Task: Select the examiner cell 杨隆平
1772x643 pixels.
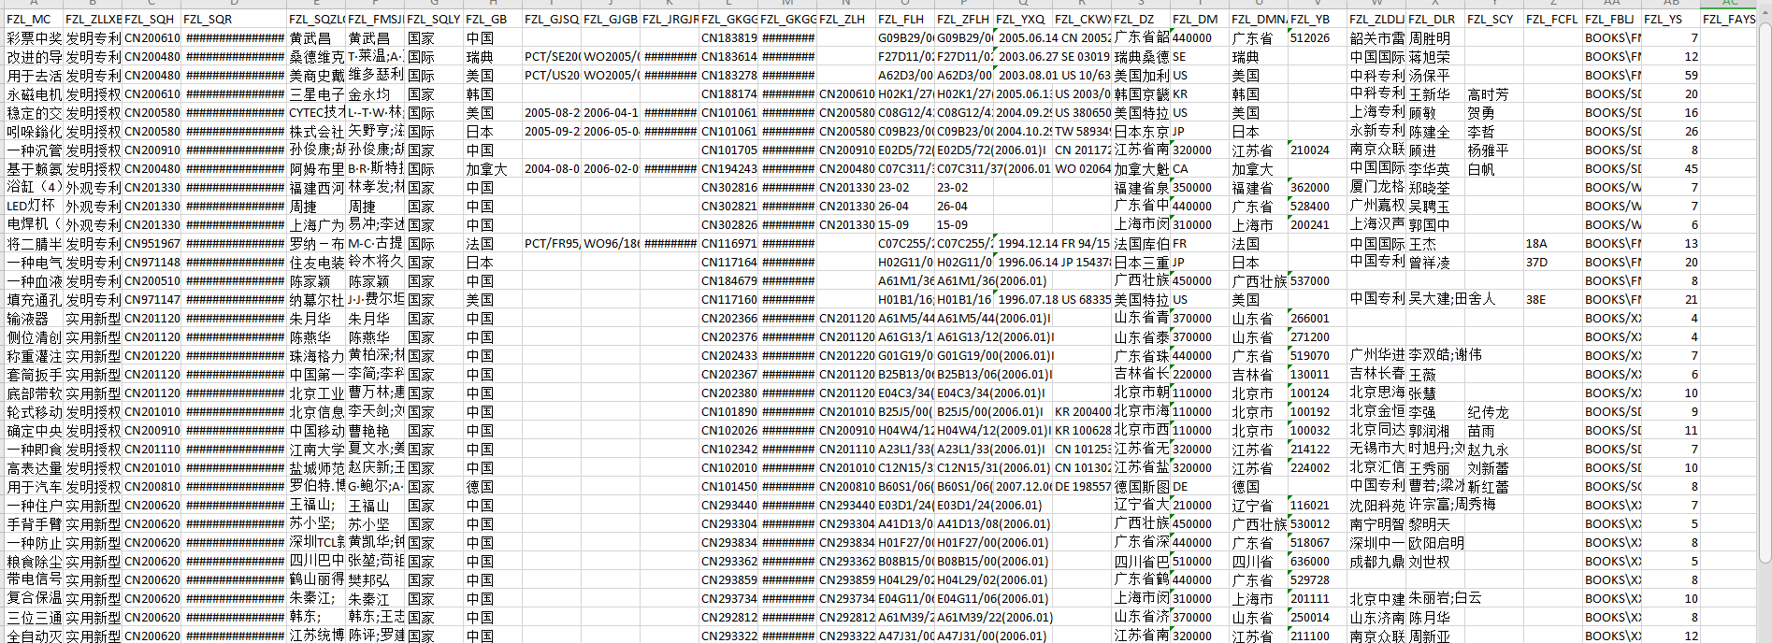Action: (x=1494, y=150)
